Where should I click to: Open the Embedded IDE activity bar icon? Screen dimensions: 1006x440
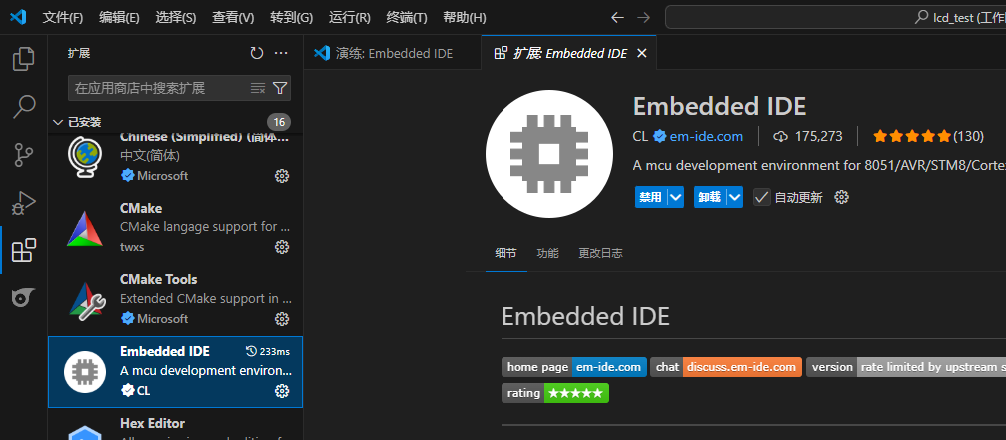coord(24,297)
